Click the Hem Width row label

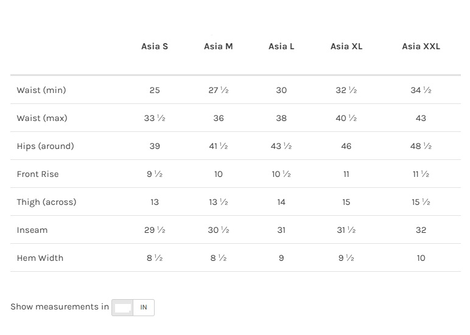[x=40, y=258]
